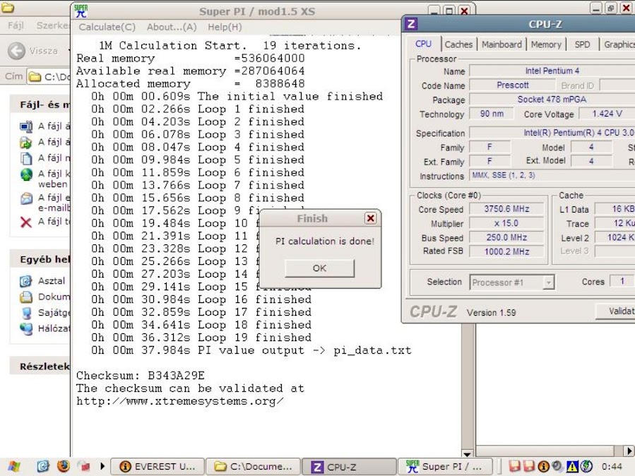635x476 pixels.
Task: Click the rename file icon in Explorer sidebar
Action: pyautogui.click(x=26, y=126)
